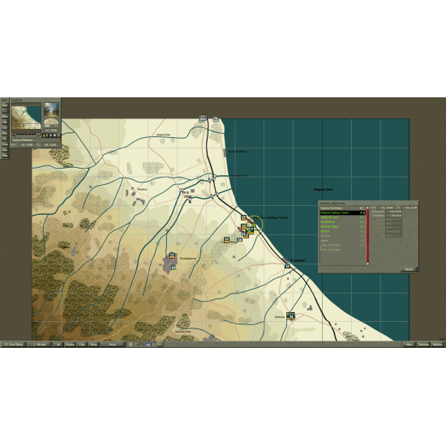Zoom out with the minus icon under minimap
Image resolution: width=446 pixels, height=446 pixels.
click(x=13, y=135)
